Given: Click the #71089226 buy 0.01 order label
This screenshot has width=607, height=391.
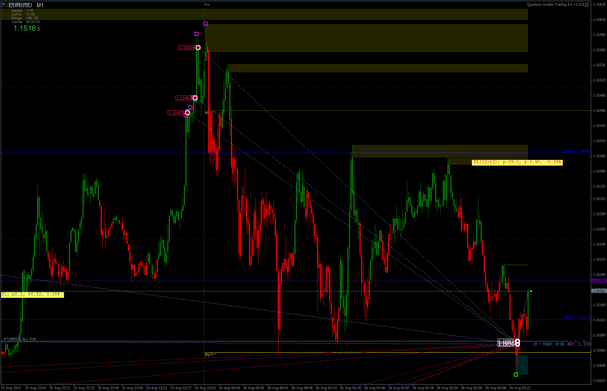Looking at the screenshot, I should [x=20, y=339].
